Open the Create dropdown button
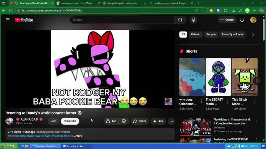The height and width of the screenshot is (149, 266). 227,20
